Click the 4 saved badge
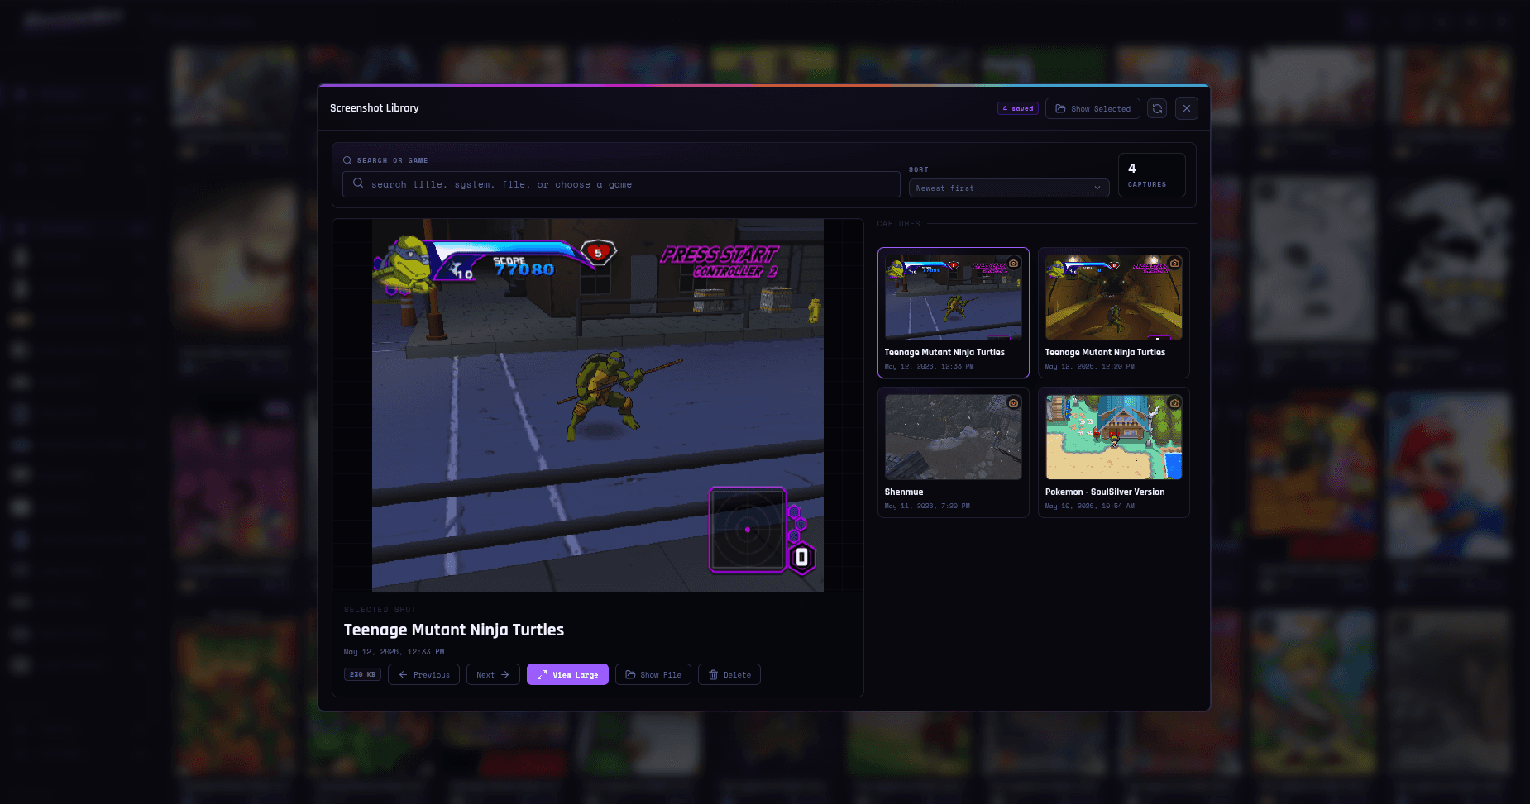The image size is (1530, 804). pos(1017,108)
